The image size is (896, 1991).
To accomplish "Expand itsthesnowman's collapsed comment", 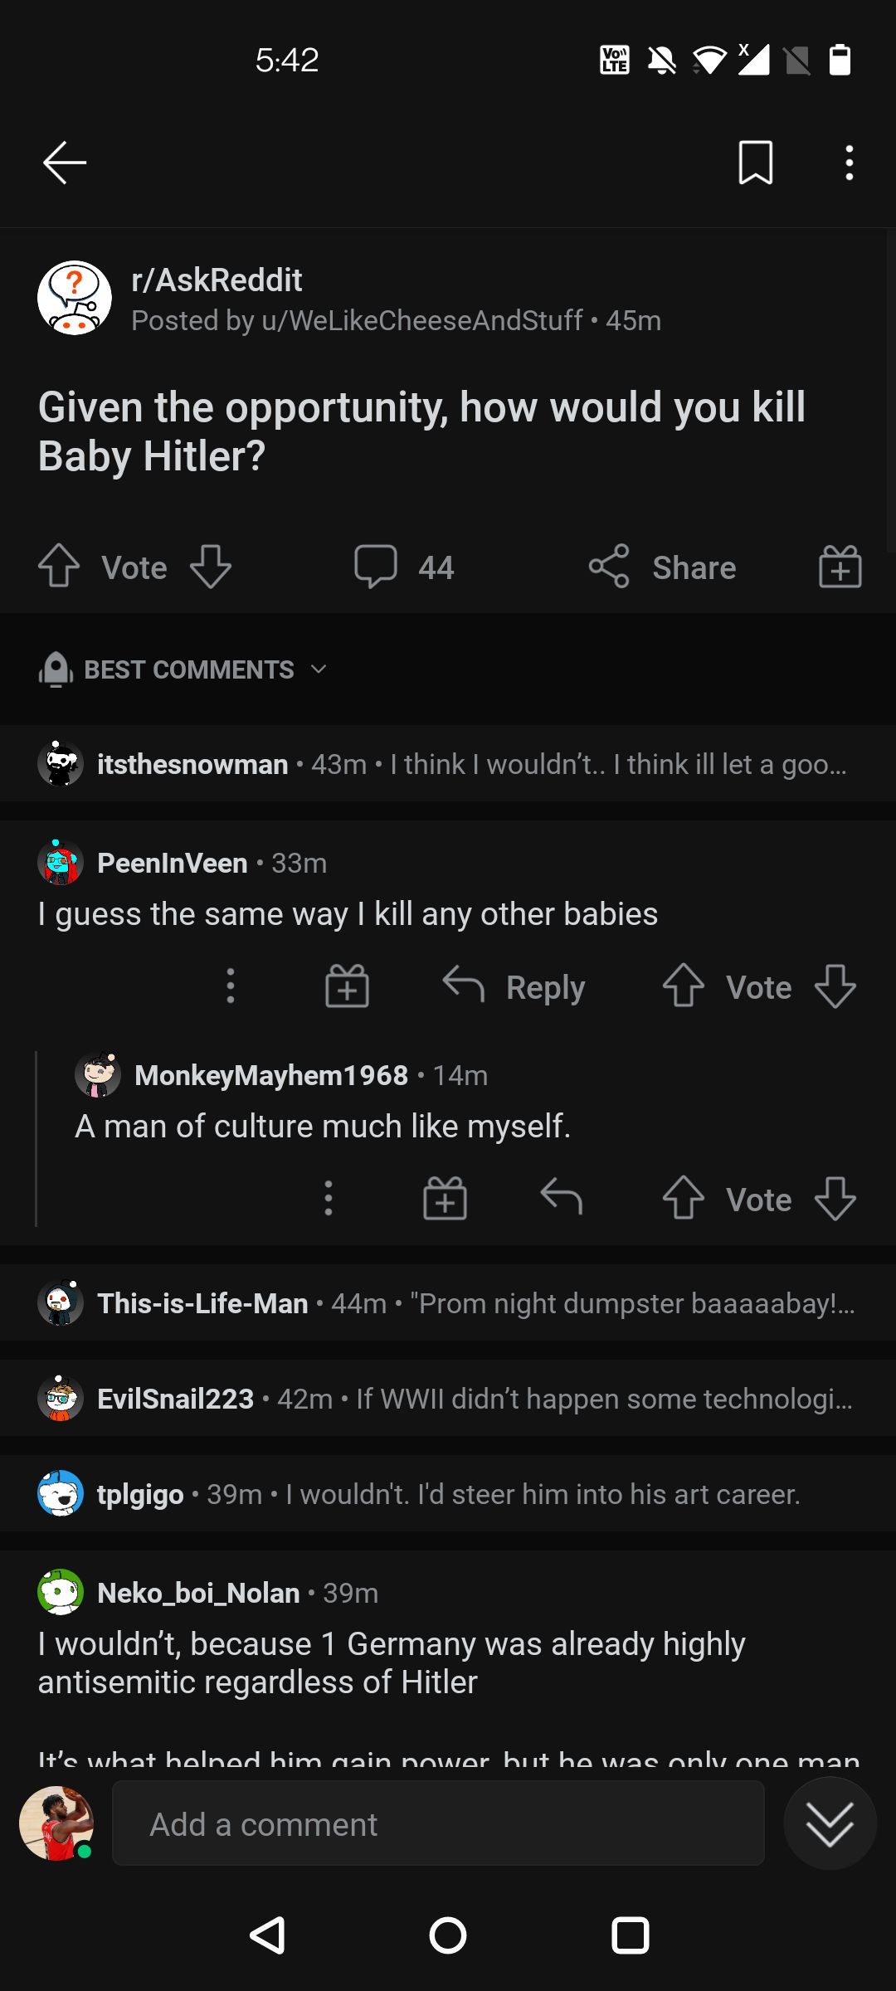I will 448,763.
